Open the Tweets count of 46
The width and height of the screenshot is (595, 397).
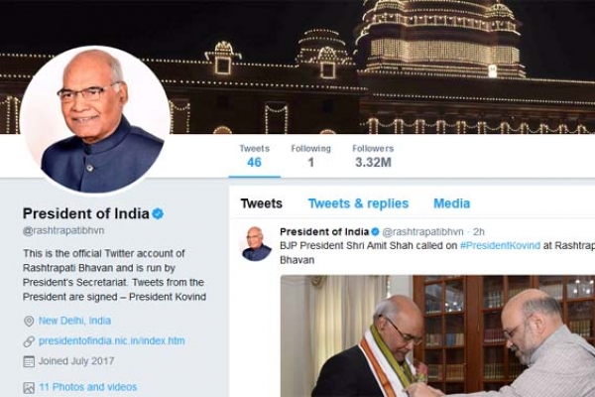point(254,156)
